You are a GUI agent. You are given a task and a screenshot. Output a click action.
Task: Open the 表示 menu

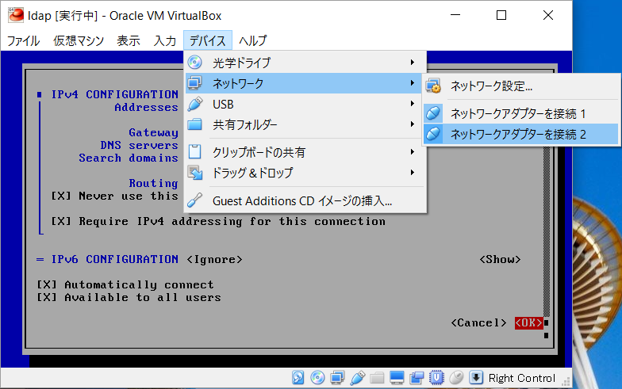click(x=129, y=40)
